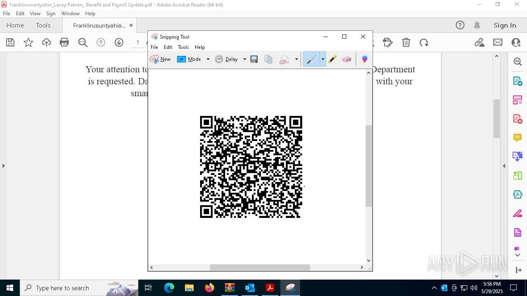Click the Save Snip floppy disk icon
The width and height of the screenshot is (527, 296).
click(254, 59)
